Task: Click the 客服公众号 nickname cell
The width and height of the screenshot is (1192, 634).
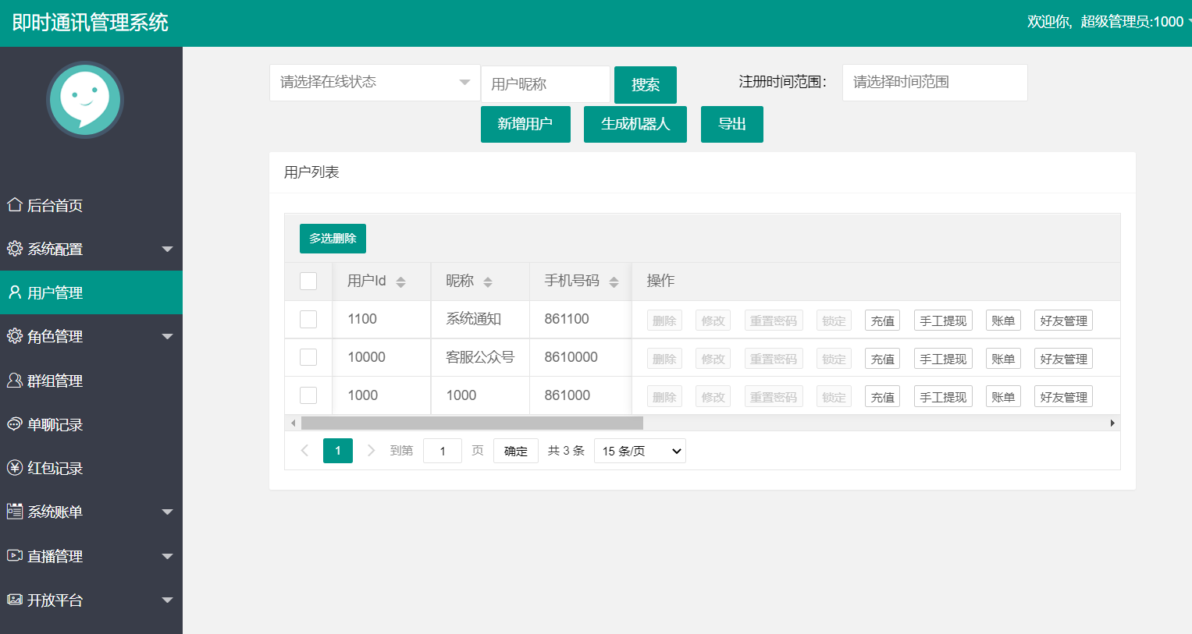Action: pos(480,357)
